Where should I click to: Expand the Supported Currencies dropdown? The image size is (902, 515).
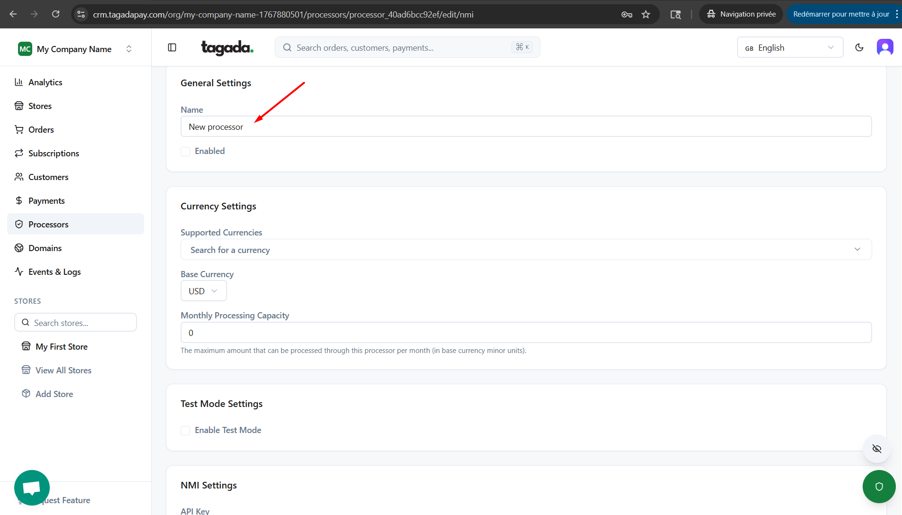[526, 250]
